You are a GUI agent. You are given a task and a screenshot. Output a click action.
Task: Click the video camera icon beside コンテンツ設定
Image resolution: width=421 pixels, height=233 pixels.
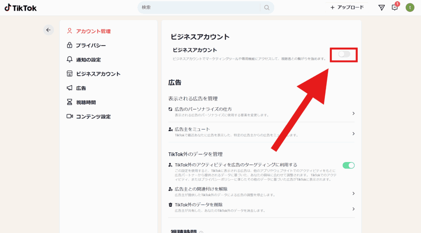click(69, 116)
